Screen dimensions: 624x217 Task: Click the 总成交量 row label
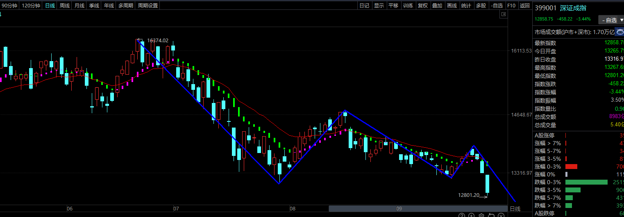[545, 125]
